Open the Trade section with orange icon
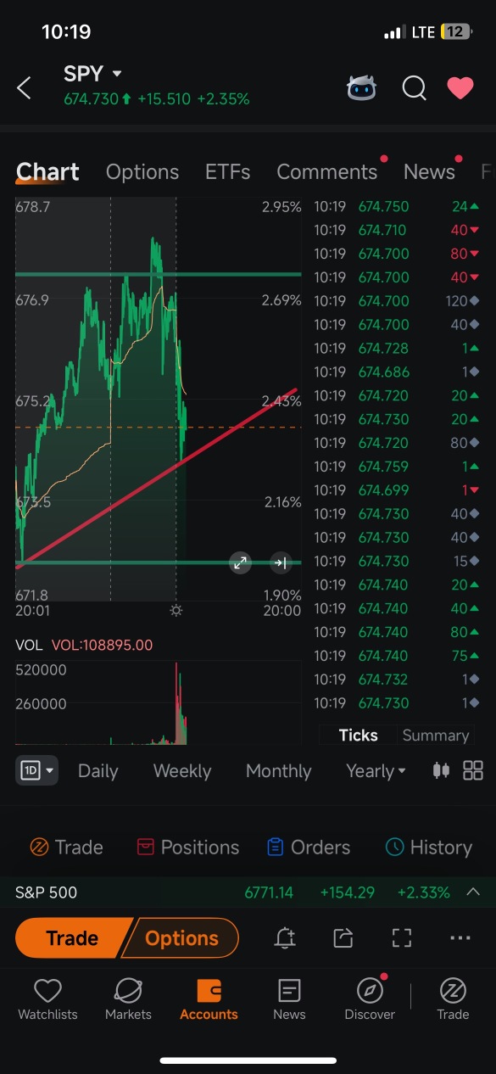Image resolution: width=496 pixels, height=1074 pixels. coord(66,847)
